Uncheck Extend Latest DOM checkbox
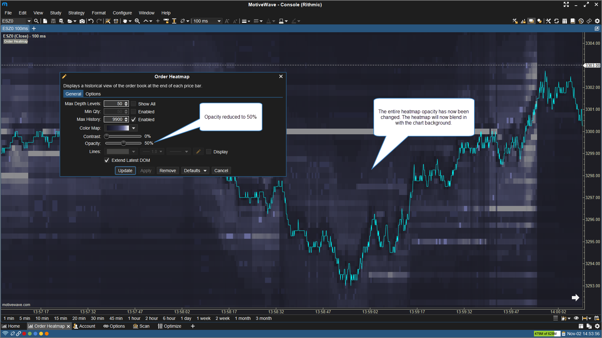602x338 pixels. [x=107, y=160]
